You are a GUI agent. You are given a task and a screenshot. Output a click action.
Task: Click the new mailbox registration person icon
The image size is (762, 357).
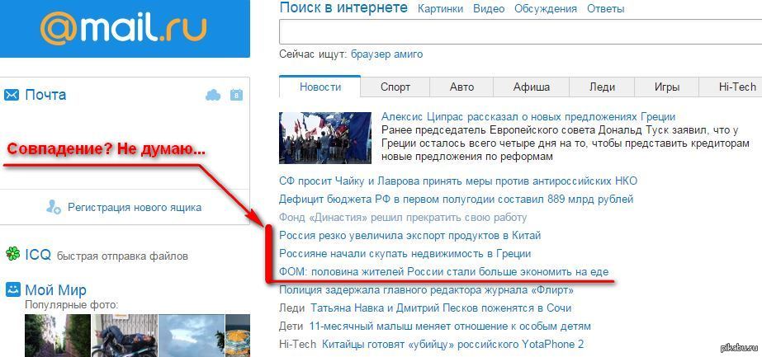(54, 207)
